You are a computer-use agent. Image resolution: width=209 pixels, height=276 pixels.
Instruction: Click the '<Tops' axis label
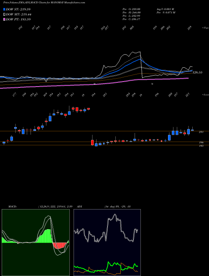(206, 28)
